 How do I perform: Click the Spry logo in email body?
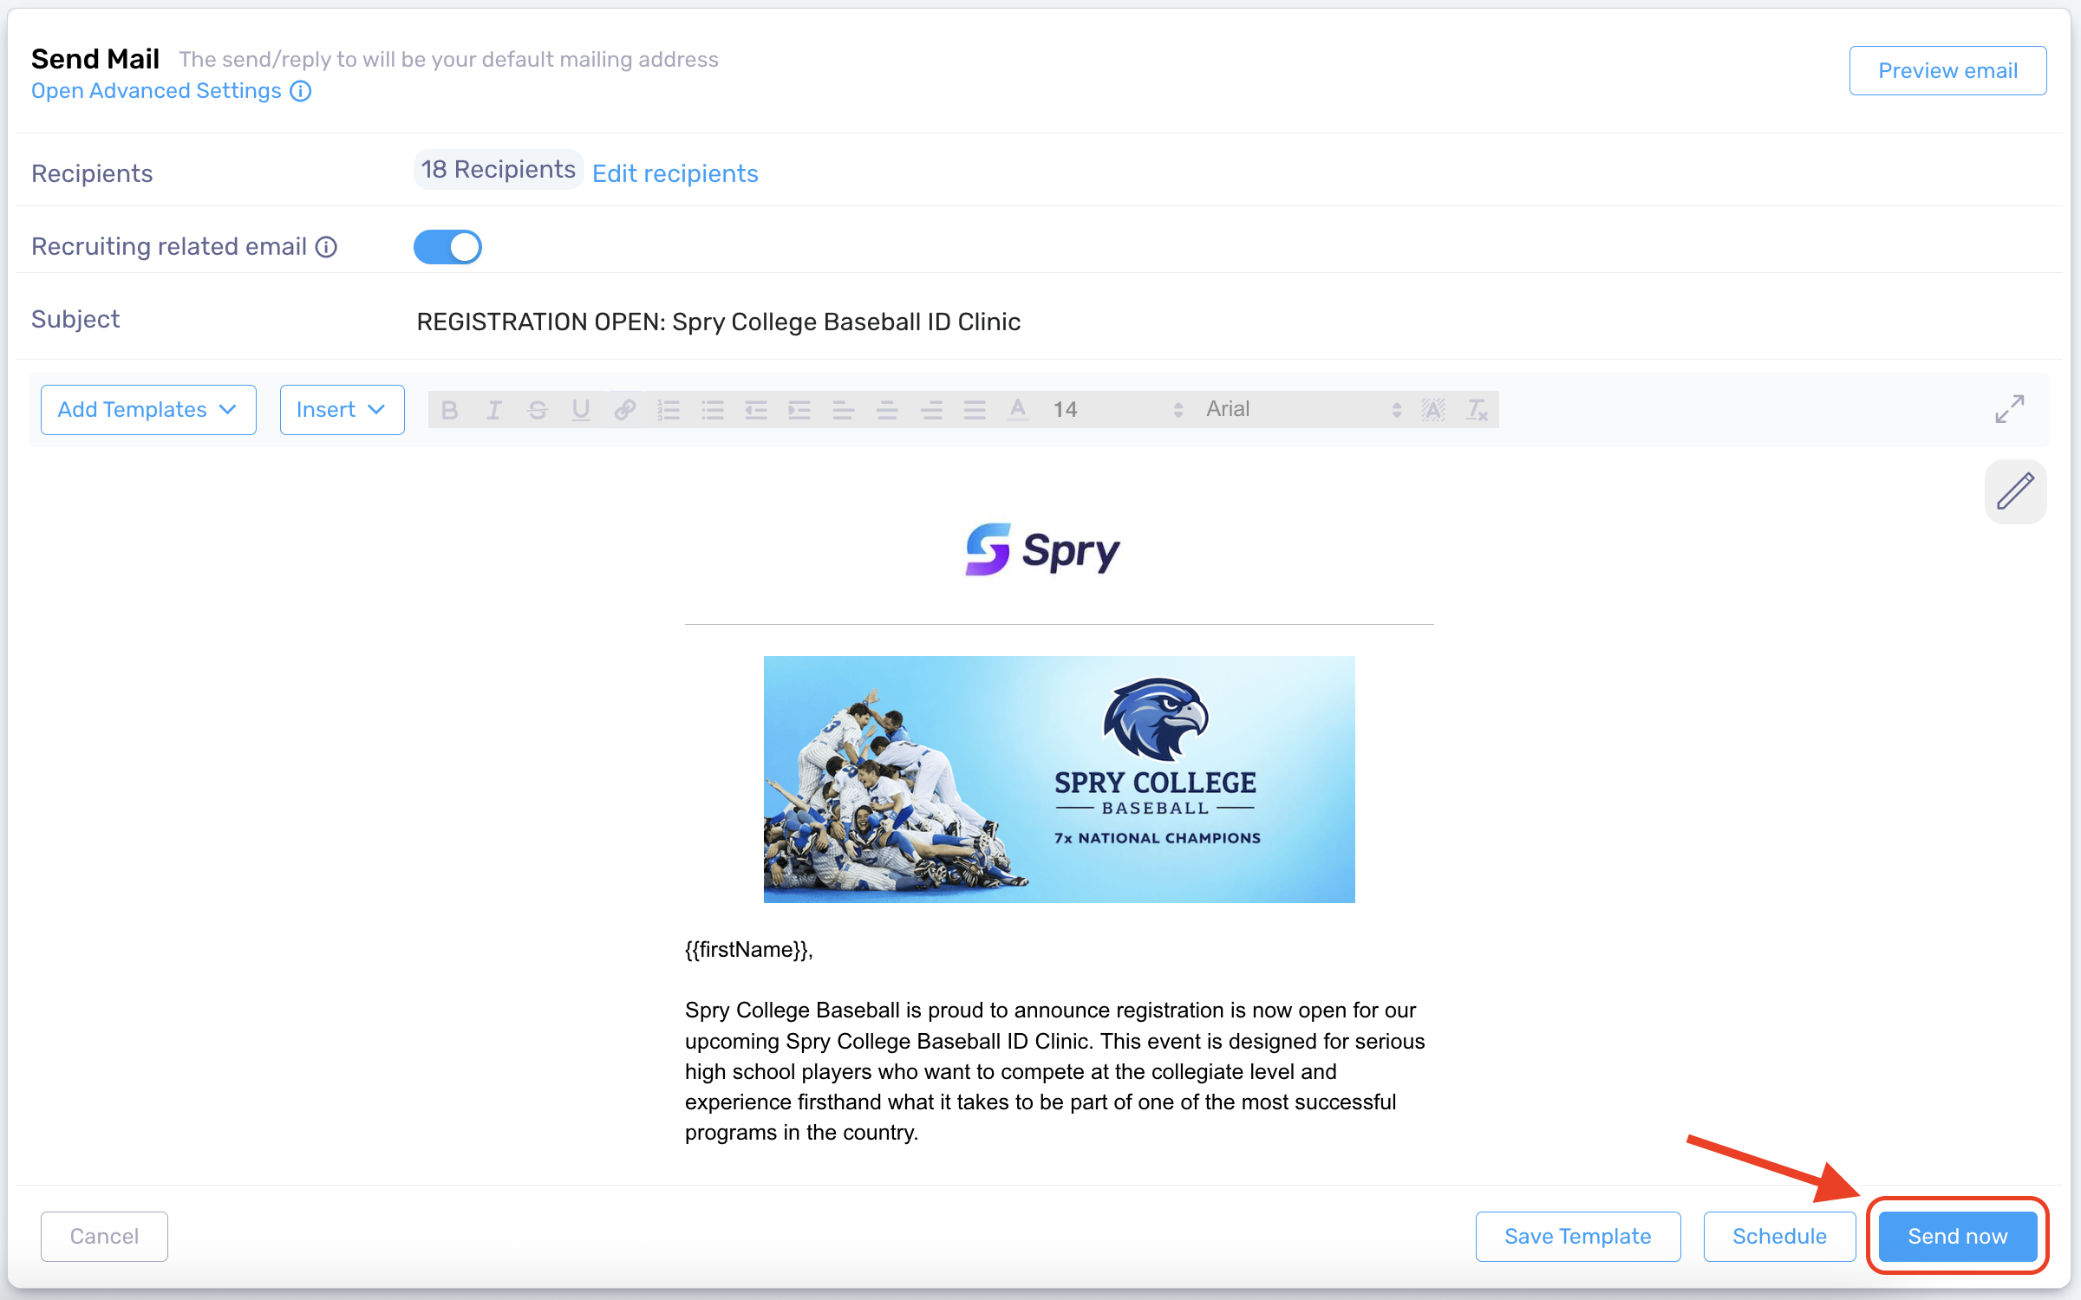[x=1042, y=549]
